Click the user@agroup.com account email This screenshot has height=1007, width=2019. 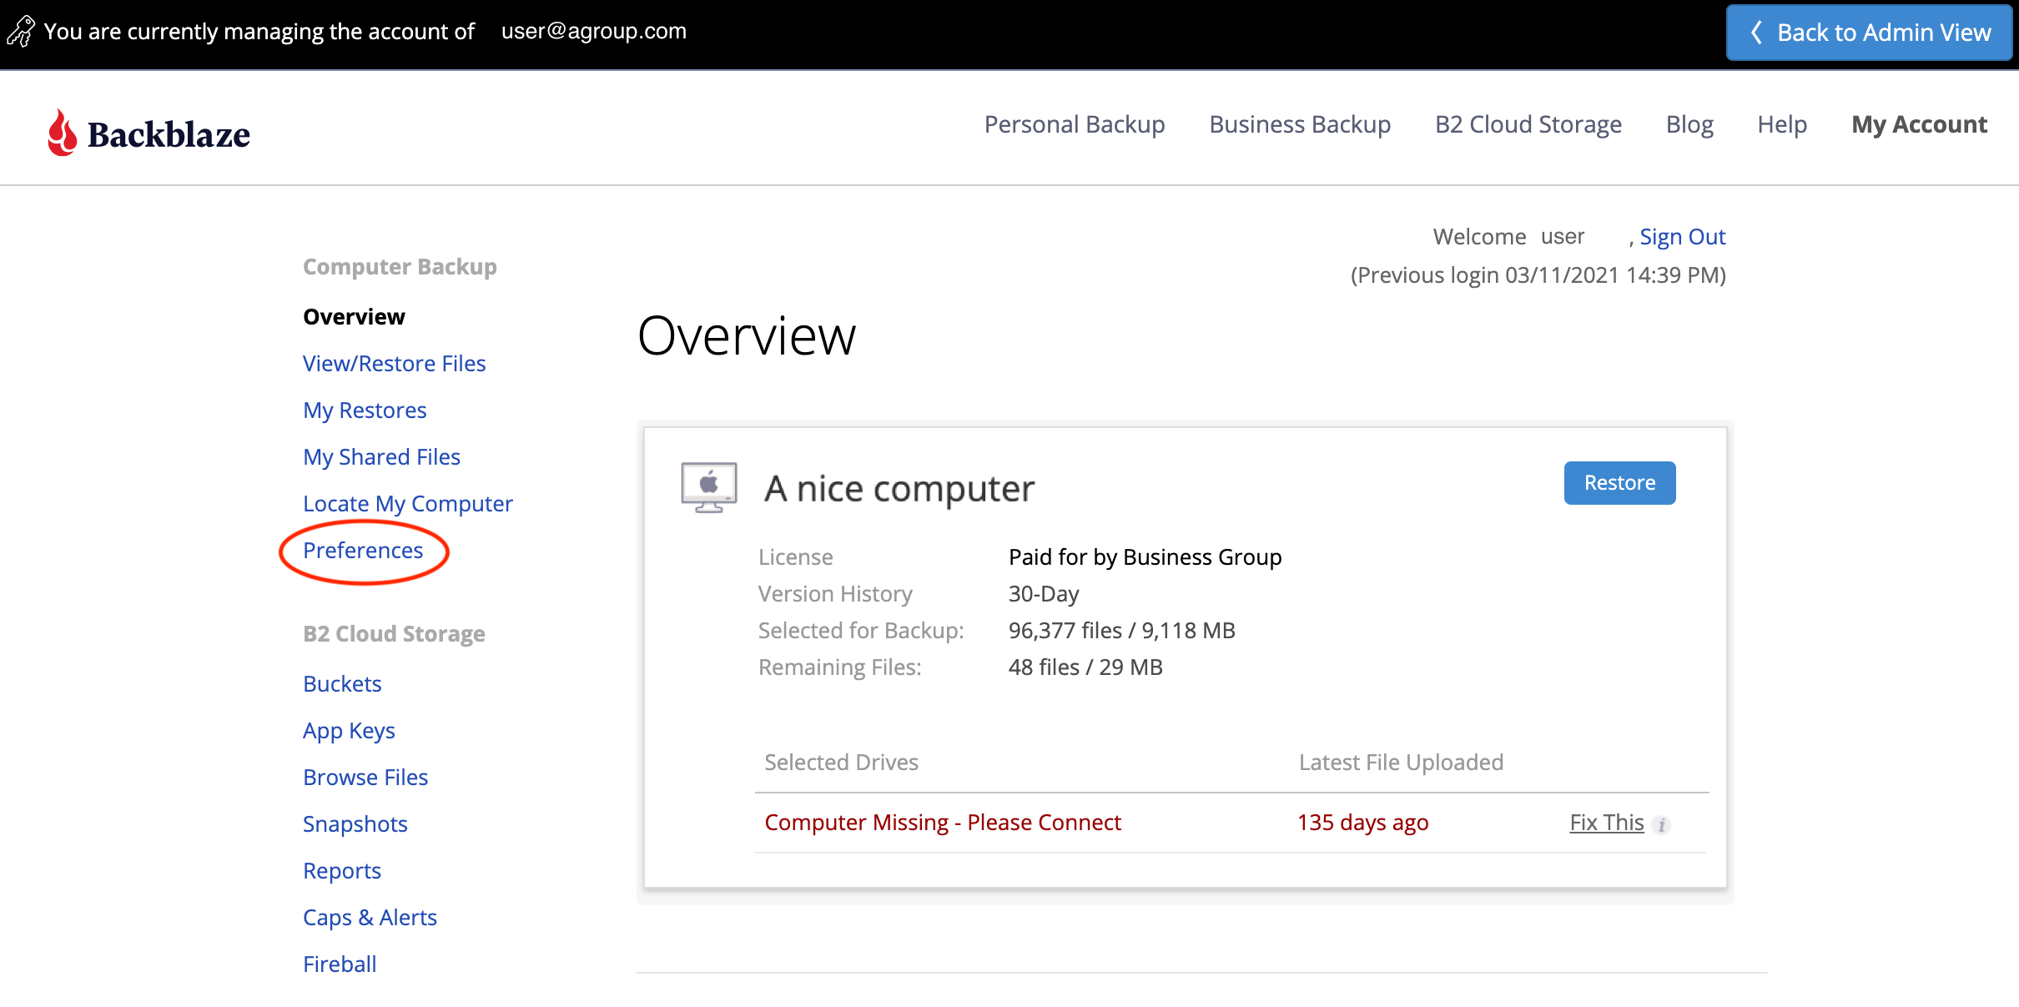click(593, 31)
